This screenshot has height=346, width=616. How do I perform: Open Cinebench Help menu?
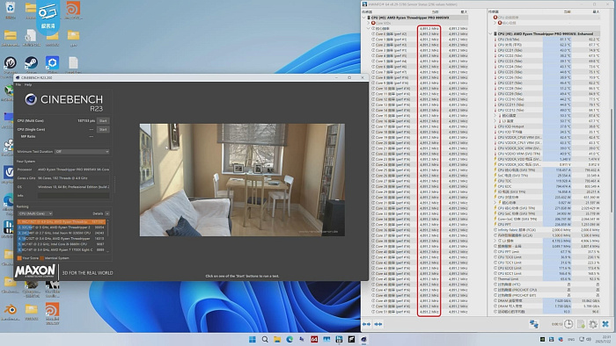click(x=28, y=84)
